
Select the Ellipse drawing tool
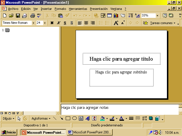pyautogui.click(x=75, y=118)
